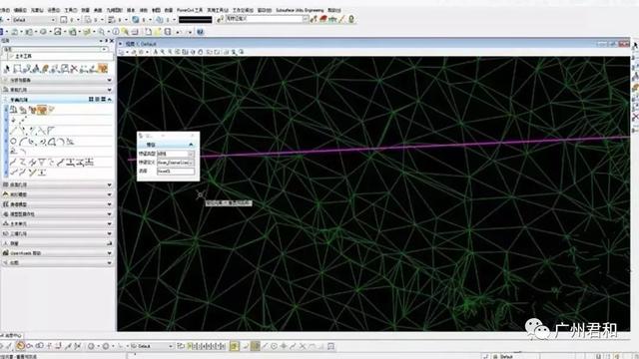Click the Delete Element X tool
Screen dimensions: 639x359
(x=74, y=69)
